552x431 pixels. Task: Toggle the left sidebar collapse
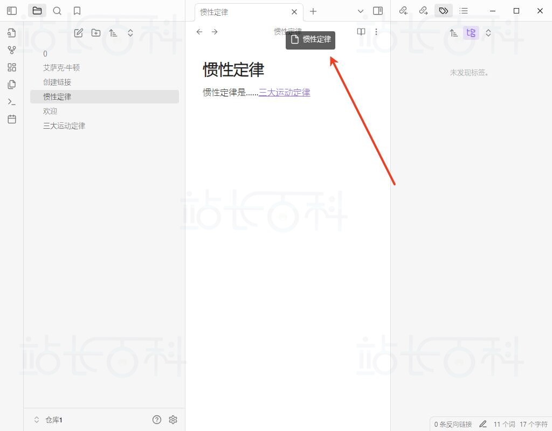point(12,11)
